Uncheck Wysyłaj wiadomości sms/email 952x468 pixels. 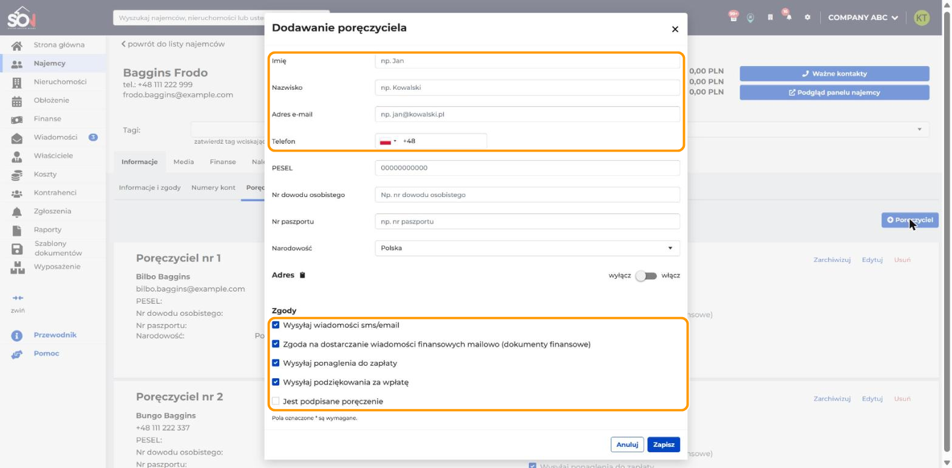(x=276, y=325)
